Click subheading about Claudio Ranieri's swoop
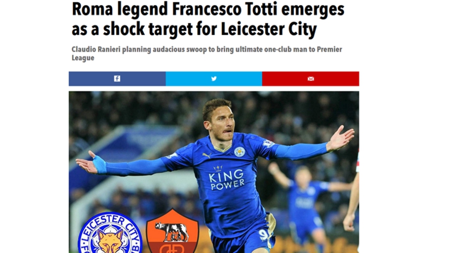 [207, 54]
